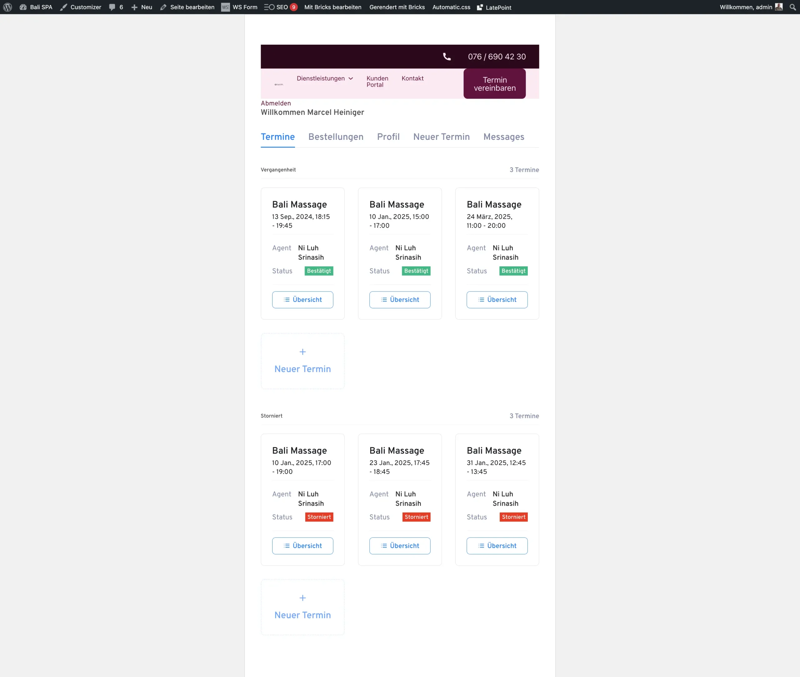Open the comments bubble icon
The image size is (800, 677).
112,7
